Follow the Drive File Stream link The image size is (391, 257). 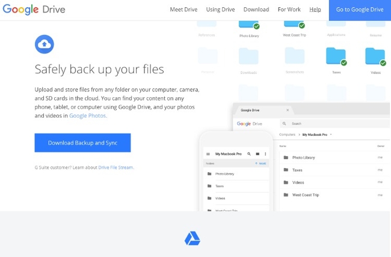point(116,168)
